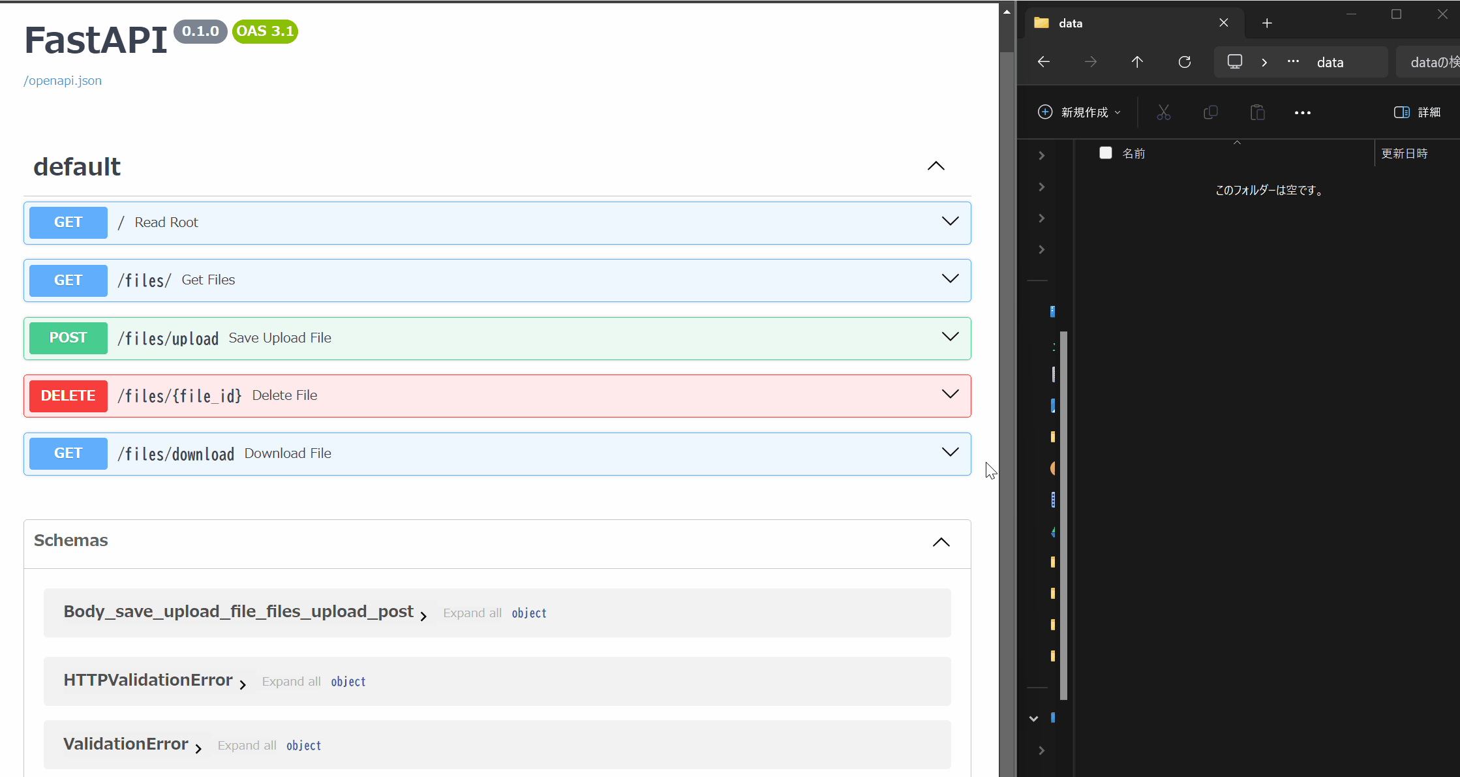Click POST button for /files/upload
The width and height of the screenshot is (1460, 777).
(68, 338)
